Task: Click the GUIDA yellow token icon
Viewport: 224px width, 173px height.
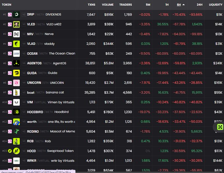Action: (16, 73)
